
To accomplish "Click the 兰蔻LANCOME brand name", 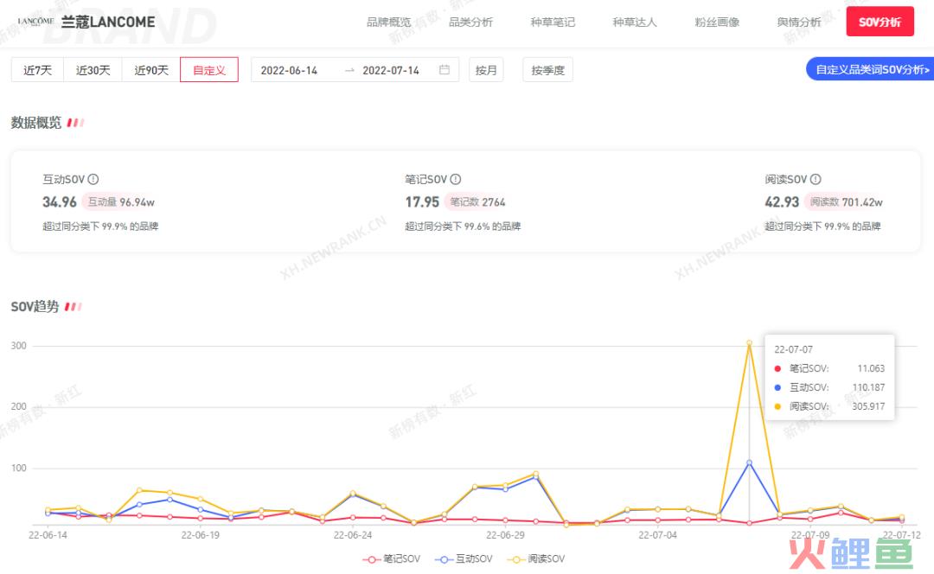I will click(108, 22).
